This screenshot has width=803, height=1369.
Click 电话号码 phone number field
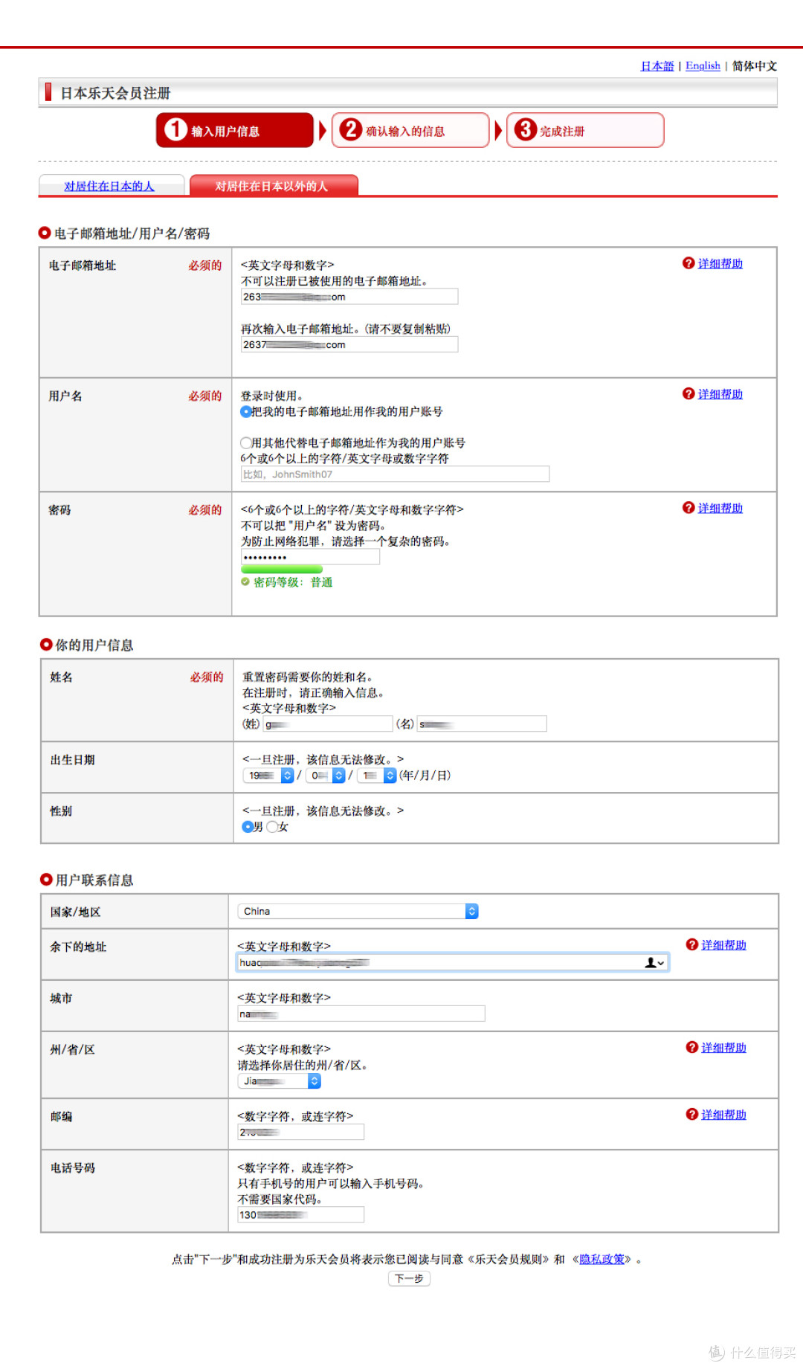(301, 1214)
